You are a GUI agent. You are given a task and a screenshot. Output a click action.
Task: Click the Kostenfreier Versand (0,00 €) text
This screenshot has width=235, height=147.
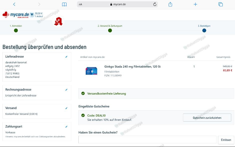pyautogui.click(x=22, y=114)
